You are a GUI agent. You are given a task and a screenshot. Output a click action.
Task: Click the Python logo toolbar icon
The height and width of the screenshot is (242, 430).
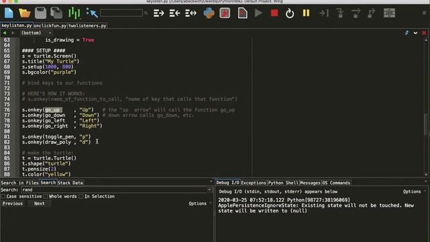coord(209,13)
